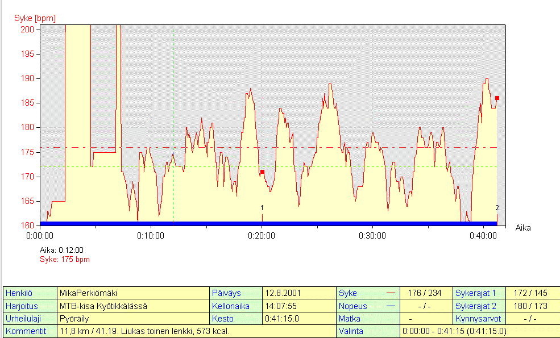Select lap number 1 on the timeline
Screen dimensions: 560x338
pos(262,208)
